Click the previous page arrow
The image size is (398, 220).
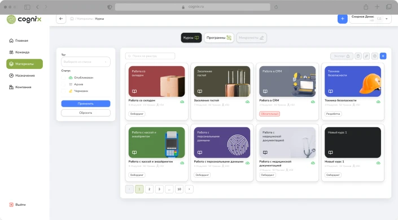tap(129, 189)
